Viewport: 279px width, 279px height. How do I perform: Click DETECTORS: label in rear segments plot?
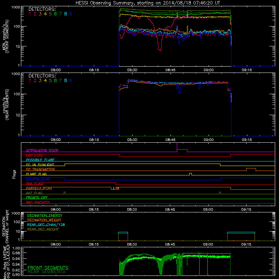42,76
